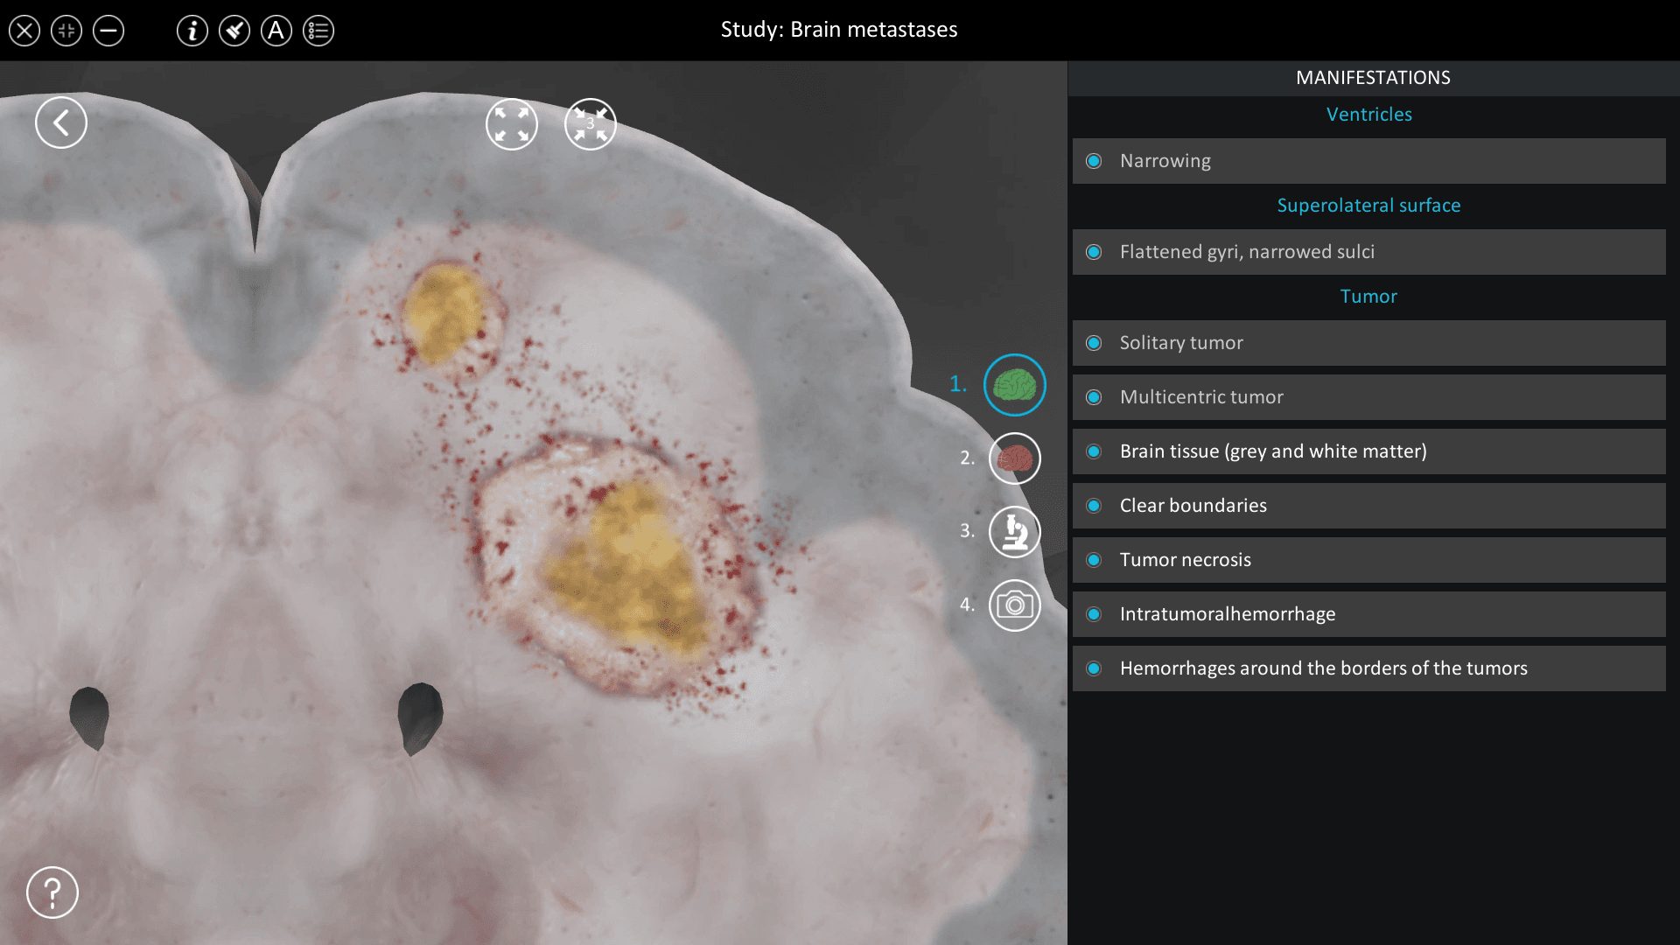Toggle the Hemorrhages around borders bullet

coord(1094,668)
